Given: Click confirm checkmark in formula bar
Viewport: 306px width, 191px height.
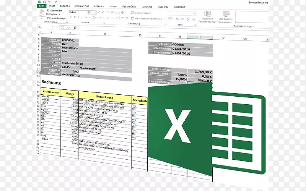Looking at the screenshot, I should [x=68, y=28].
